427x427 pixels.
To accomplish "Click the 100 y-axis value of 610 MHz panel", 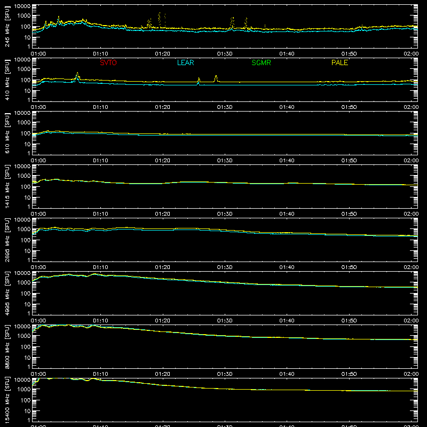I will pyautogui.click(x=26, y=133).
